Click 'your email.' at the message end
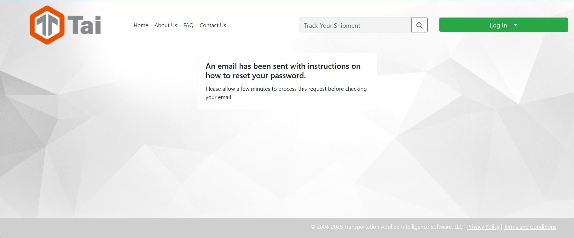 click(x=219, y=97)
